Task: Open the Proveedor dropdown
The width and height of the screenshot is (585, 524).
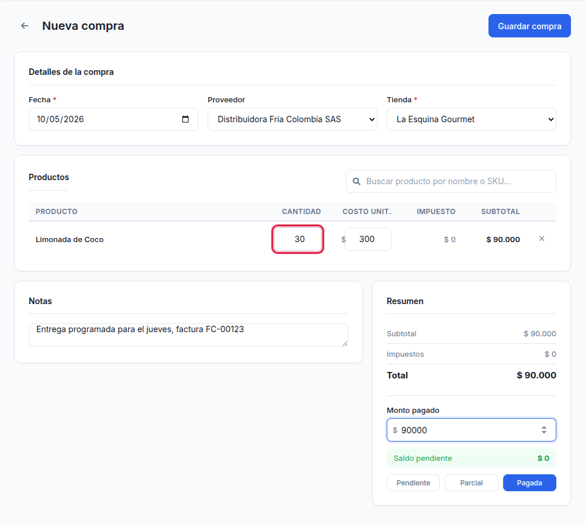Action: click(x=292, y=119)
